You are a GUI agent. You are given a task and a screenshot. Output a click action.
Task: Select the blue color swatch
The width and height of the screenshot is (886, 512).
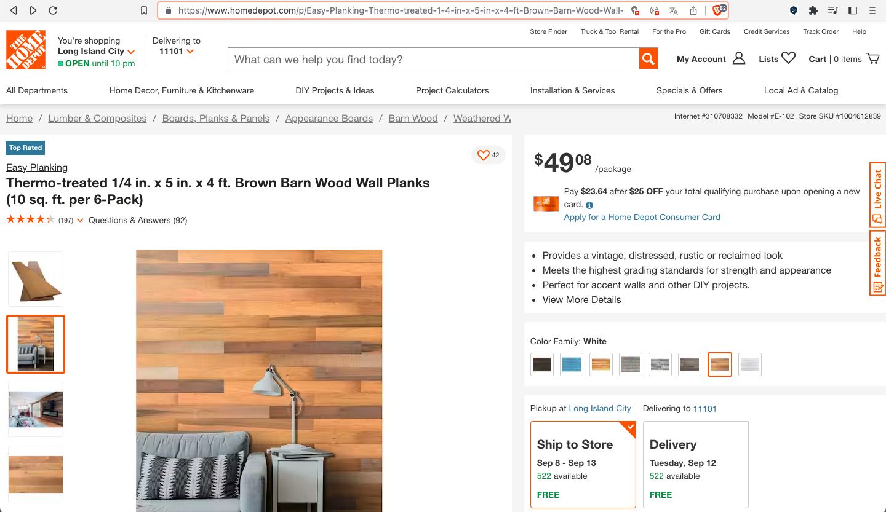click(572, 364)
